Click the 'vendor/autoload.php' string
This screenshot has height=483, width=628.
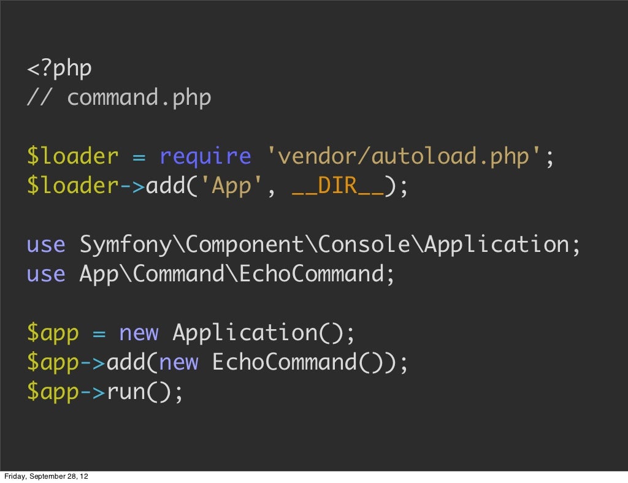[x=404, y=157]
